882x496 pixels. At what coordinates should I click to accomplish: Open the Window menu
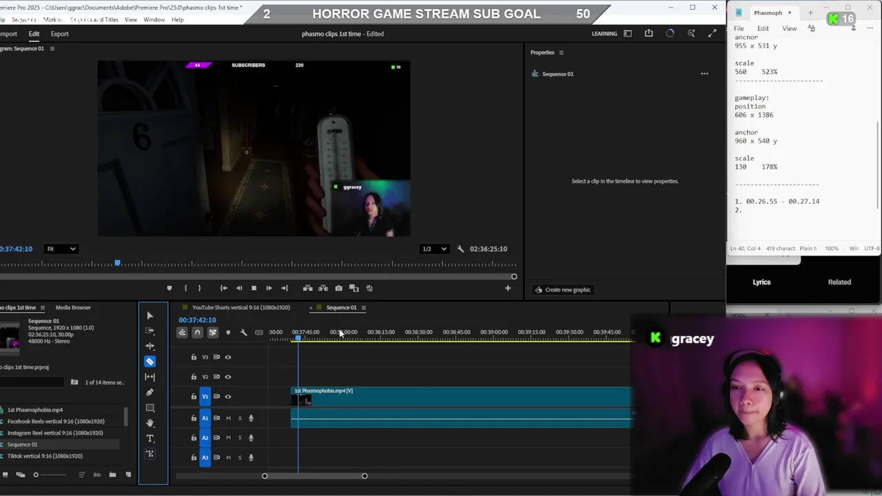click(x=154, y=20)
